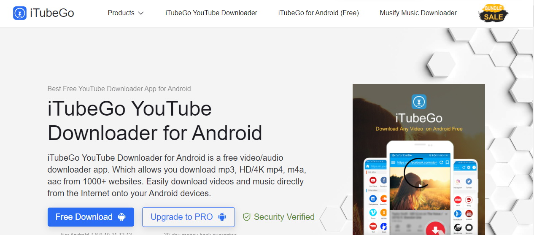Go to iTubeGo YouTube Downloader page
Image resolution: width=534 pixels, height=235 pixels.
click(x=211, y=13)
